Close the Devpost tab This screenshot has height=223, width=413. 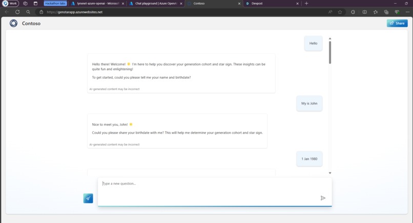click(x=297, y=4)
